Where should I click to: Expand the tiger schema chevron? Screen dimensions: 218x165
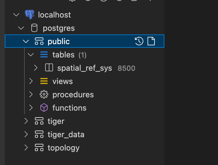click(x=26, y=121)
